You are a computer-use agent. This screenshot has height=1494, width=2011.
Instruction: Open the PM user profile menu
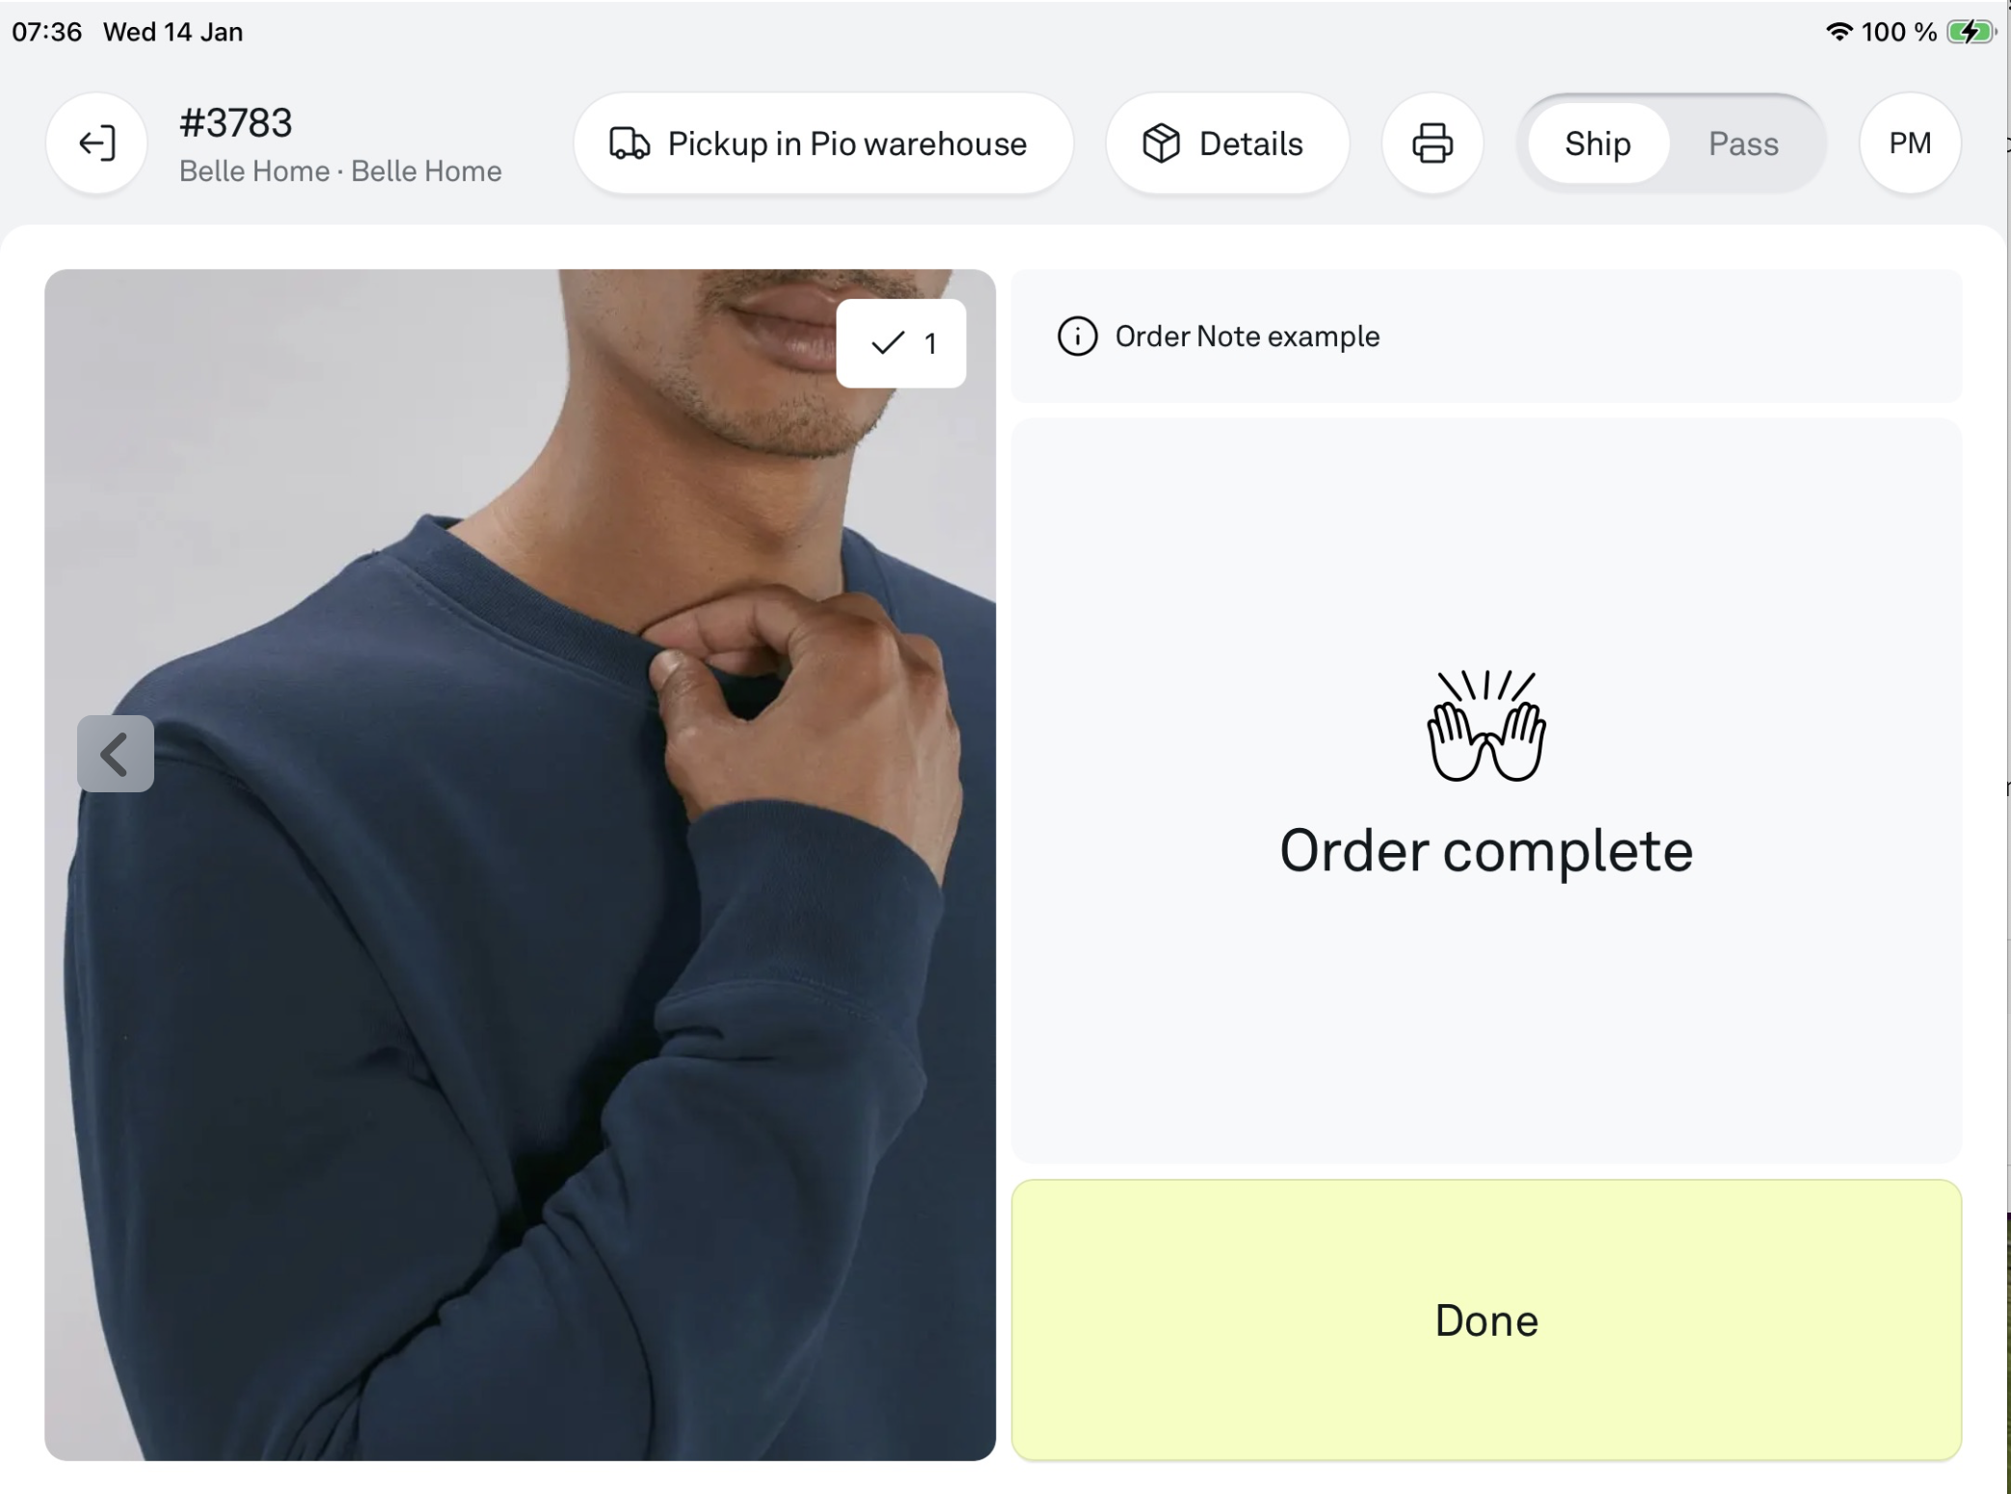click(1909, 144)
